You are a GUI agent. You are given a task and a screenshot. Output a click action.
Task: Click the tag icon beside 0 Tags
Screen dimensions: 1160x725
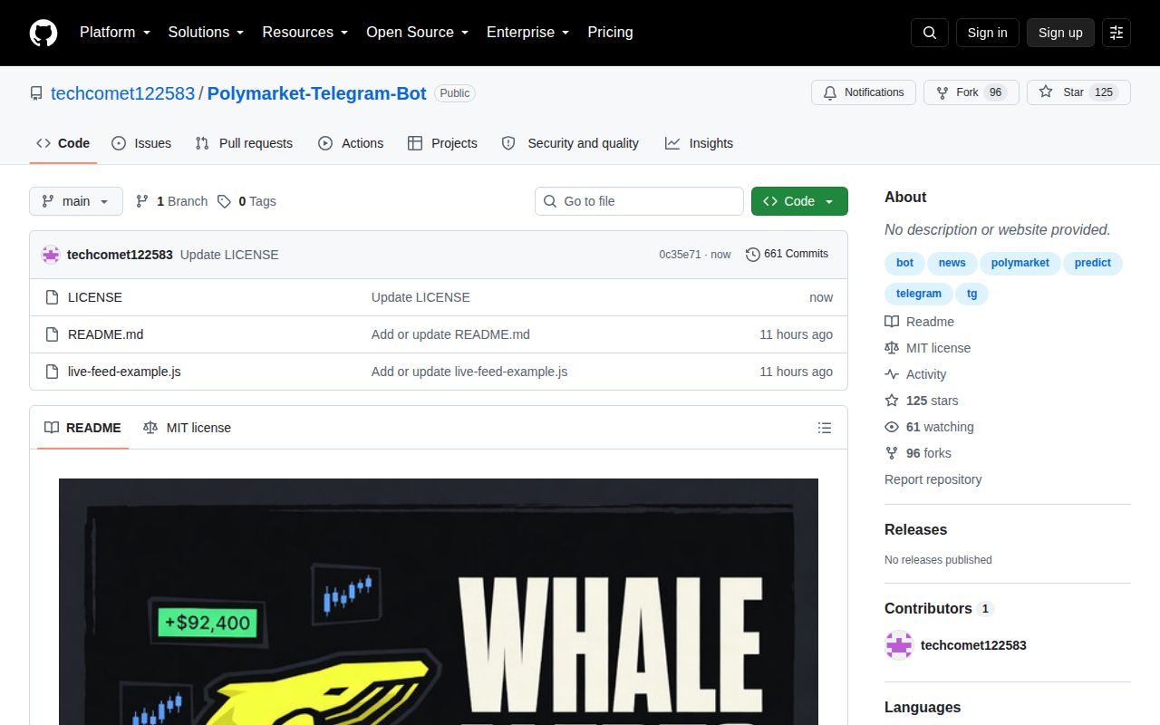(x=224, y=201)
